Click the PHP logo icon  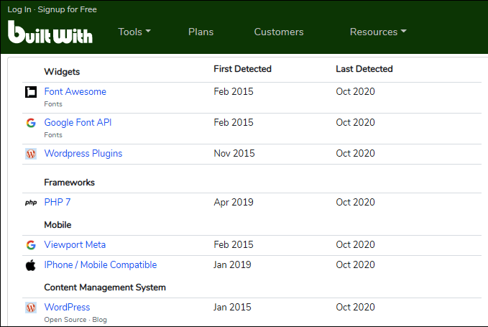point(31,203)
